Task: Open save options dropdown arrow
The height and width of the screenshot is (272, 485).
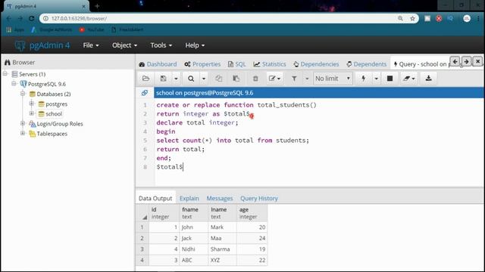Action: [x=176, y=79]
